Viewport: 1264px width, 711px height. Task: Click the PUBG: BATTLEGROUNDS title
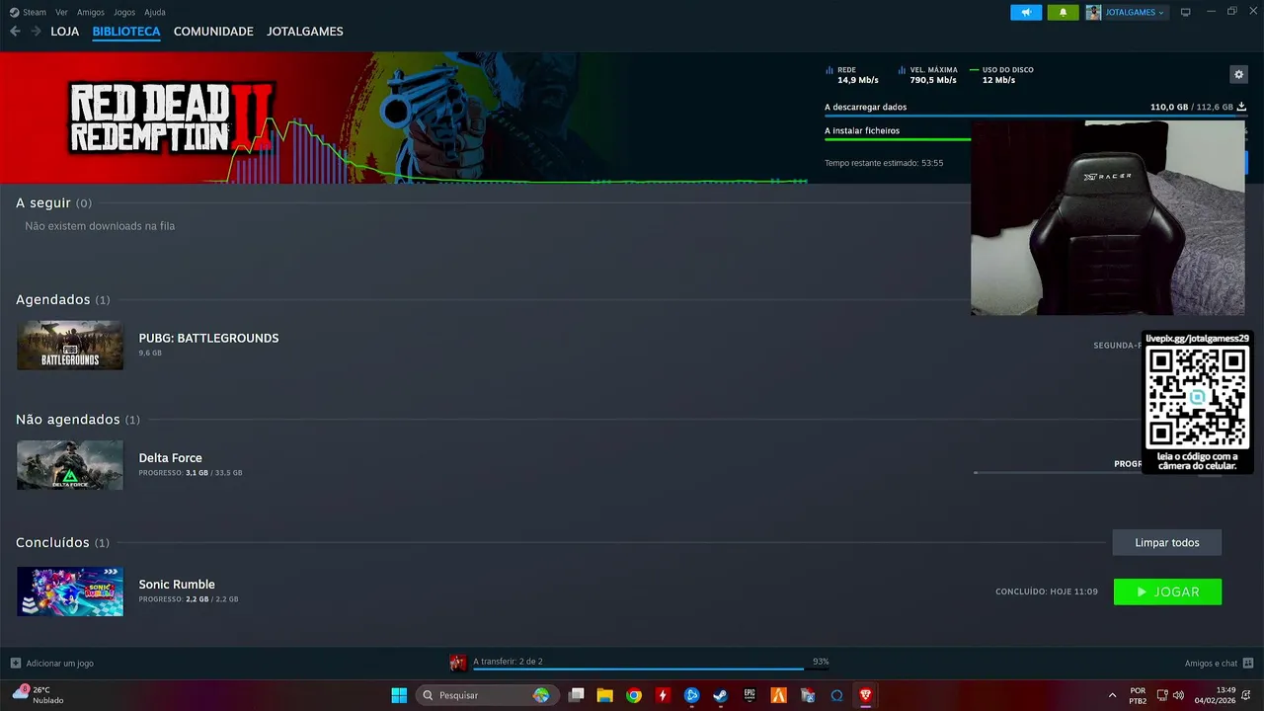click(208, 338)
